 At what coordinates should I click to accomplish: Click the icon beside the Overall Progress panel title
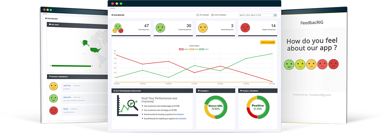241,91
